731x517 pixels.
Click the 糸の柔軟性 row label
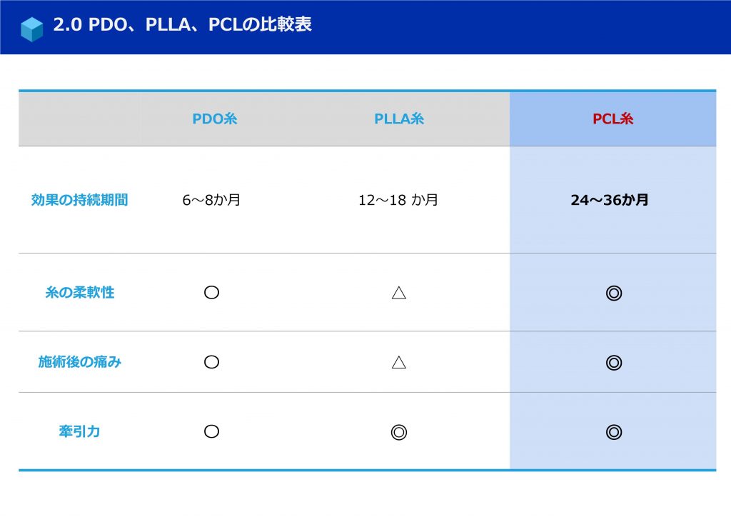[79, 292]
